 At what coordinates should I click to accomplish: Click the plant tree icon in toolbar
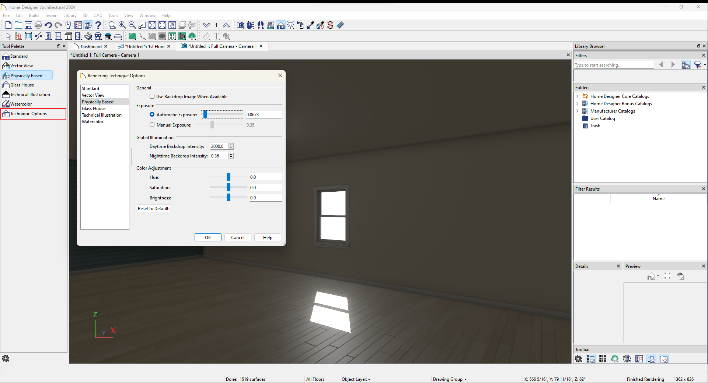(192, 36)
